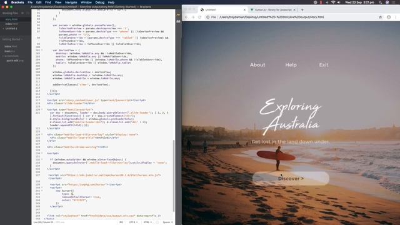Click the volume icon in menu bar
Viewport: 400px width, 225px height.
[x=339, y=2]
